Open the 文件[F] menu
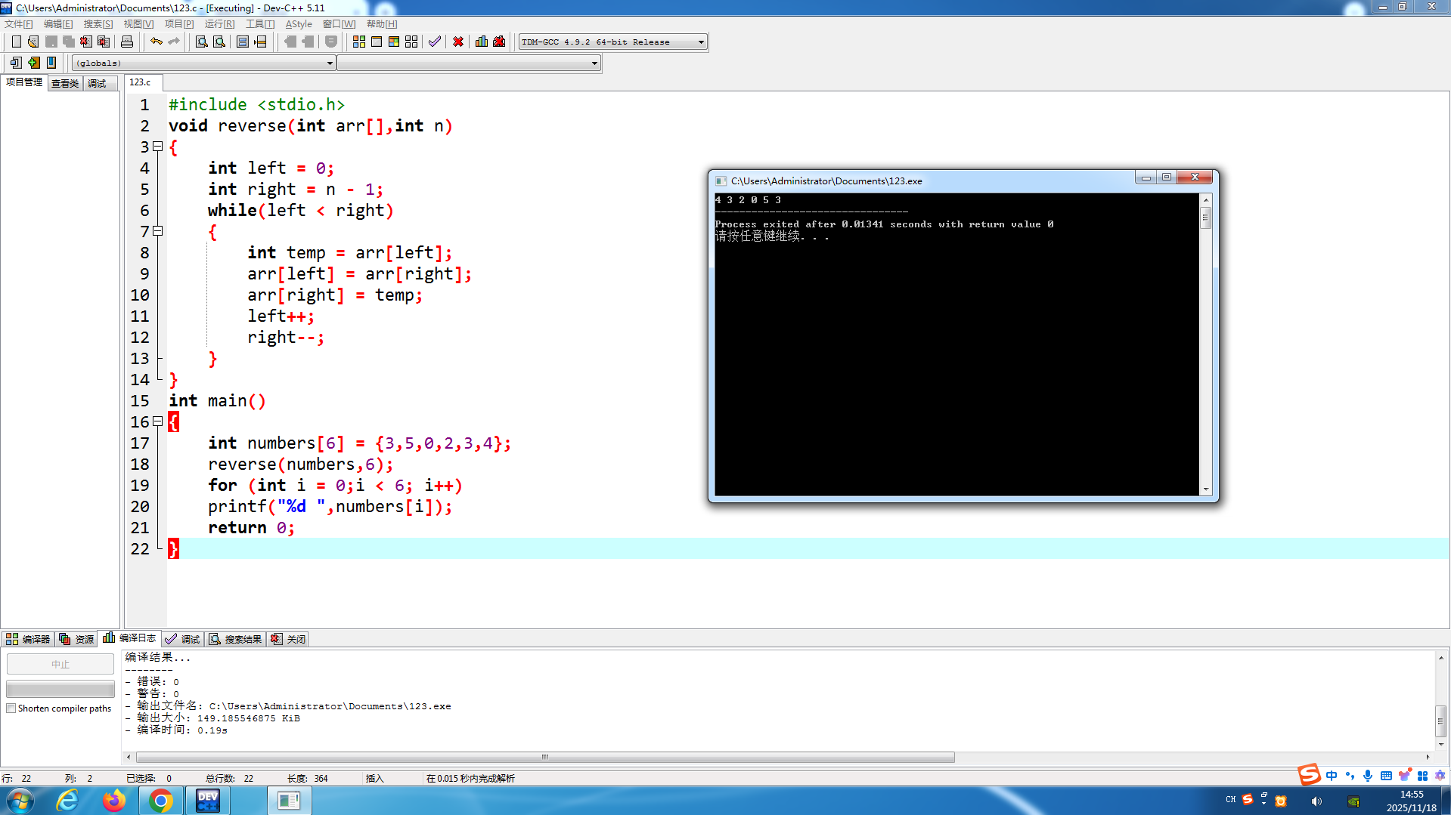The width and height of the screenshot is (1451, 815). click(19, 24)
